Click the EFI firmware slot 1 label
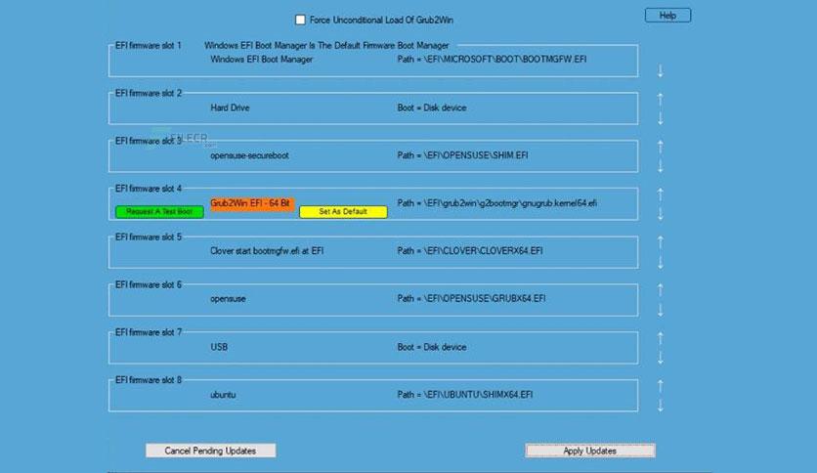The width and height of the screenshot is (817, 473). tap(149, 46)
